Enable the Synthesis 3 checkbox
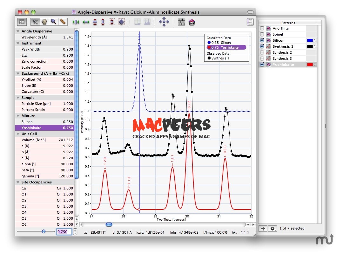The width and height of the screenshot is (343, 254). tap(262, 58)
